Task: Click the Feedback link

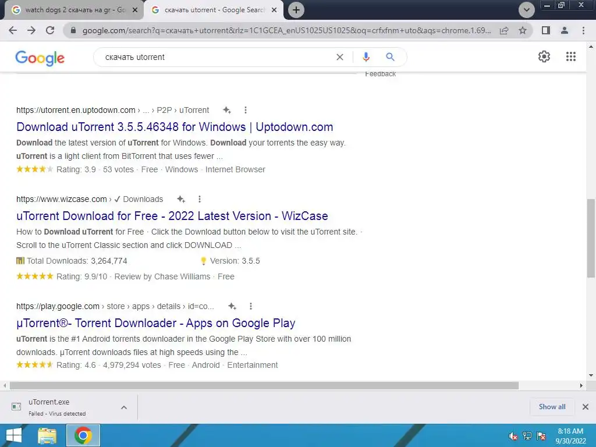Action: [381, 74]
